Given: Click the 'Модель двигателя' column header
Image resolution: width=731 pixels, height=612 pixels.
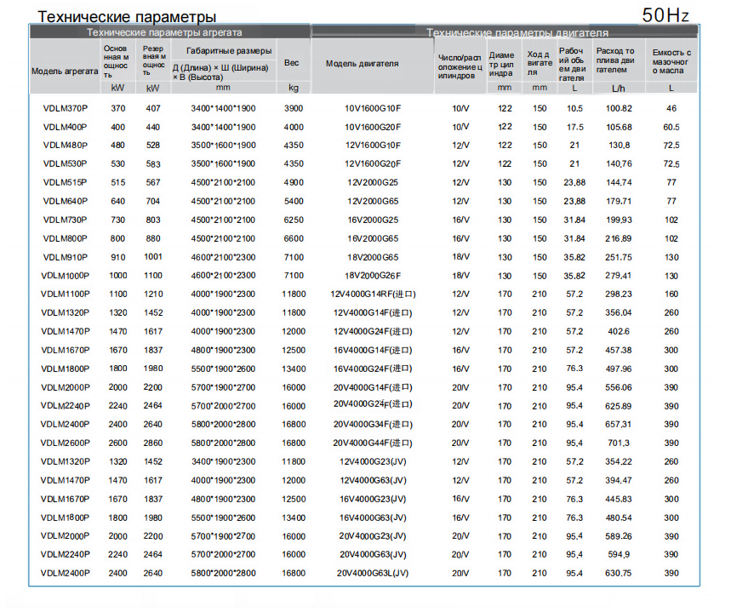Looking at the screenshot, I should click(362, 64).
